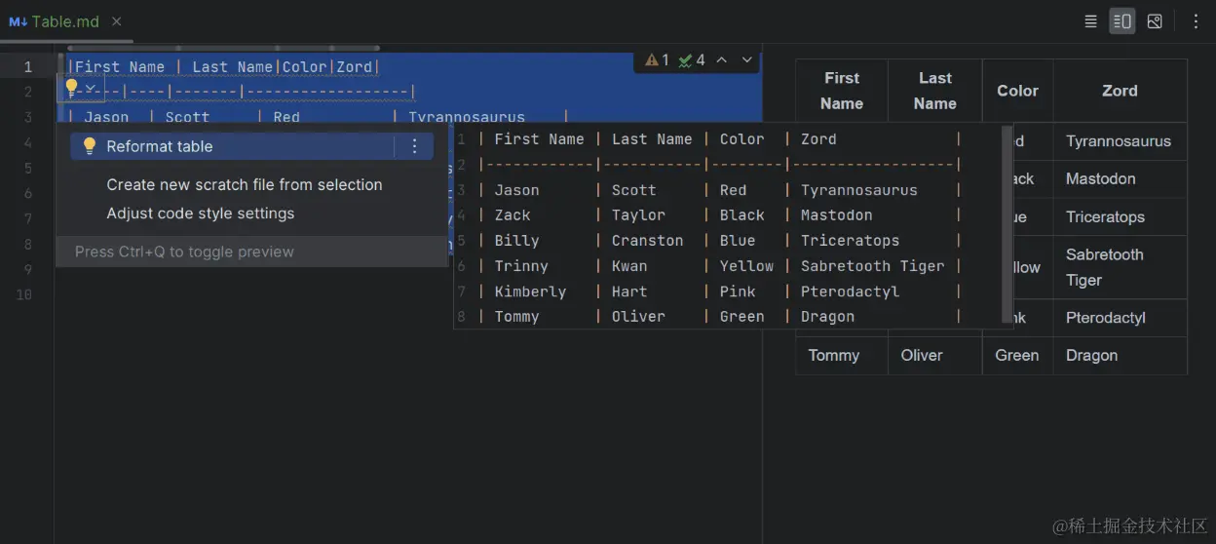This screenshot has height=544, width=1216.
Task: Click 'Sabretooth Tiger' in the rendered preview table
Action: 1104,267
